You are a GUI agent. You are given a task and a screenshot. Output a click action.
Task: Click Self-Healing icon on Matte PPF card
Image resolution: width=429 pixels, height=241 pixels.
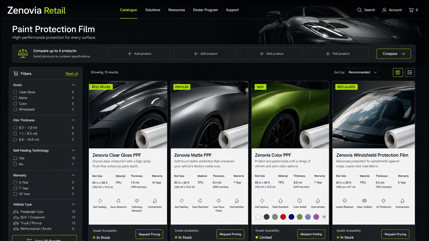pyautogui.click(x=182, y=201)
